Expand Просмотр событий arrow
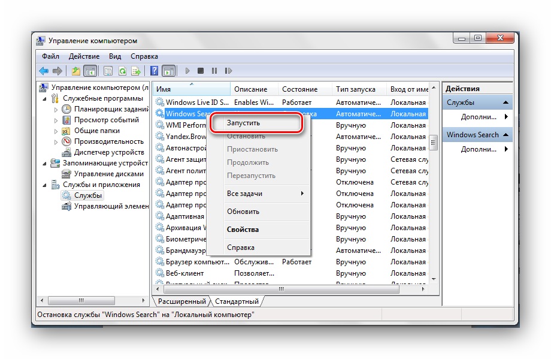Image resolution: width=551 pixels, height=359 pixels. tap(56, 120)
